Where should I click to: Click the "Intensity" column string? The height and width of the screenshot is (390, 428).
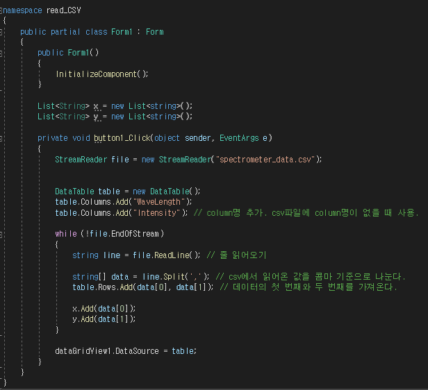(157, 212)
